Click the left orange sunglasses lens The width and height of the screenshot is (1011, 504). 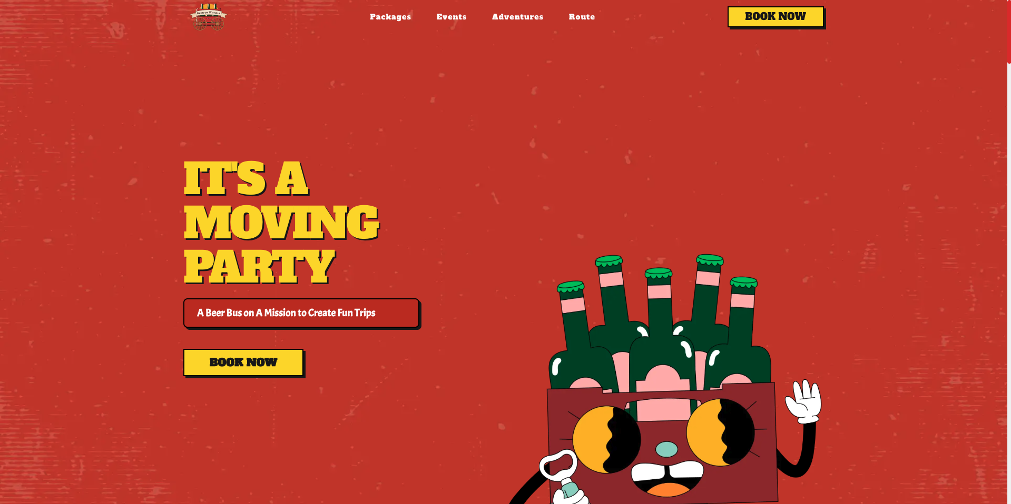coord(606,440)
